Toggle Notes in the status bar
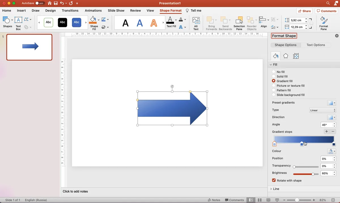340x203 pixels. pos(214,200)
